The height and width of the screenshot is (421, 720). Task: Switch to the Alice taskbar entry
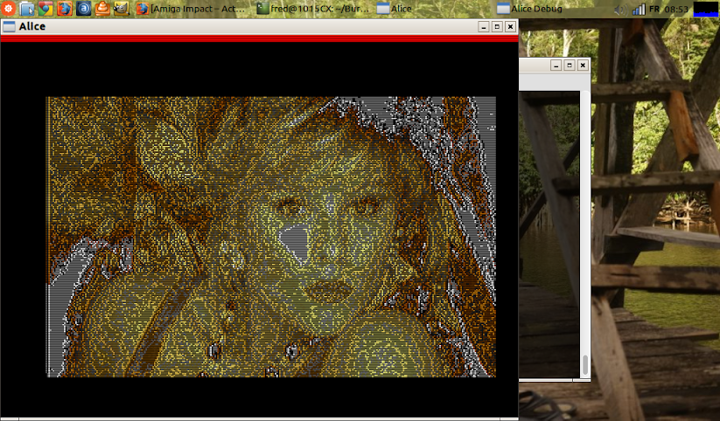click(x=394, y=8)
